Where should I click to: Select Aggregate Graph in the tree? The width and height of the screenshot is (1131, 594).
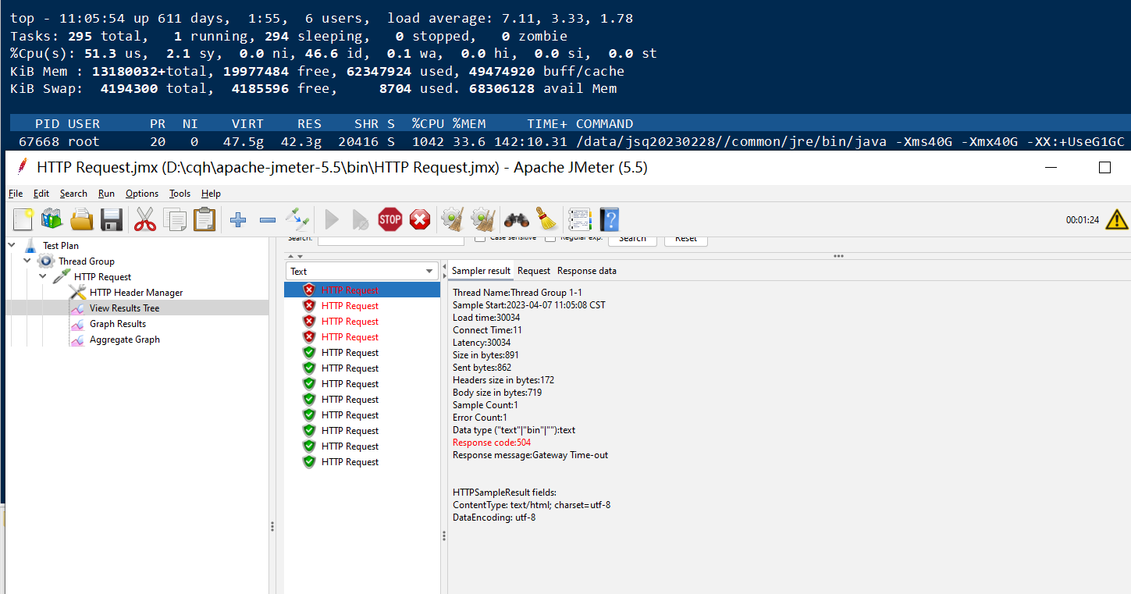pos(124,340)
